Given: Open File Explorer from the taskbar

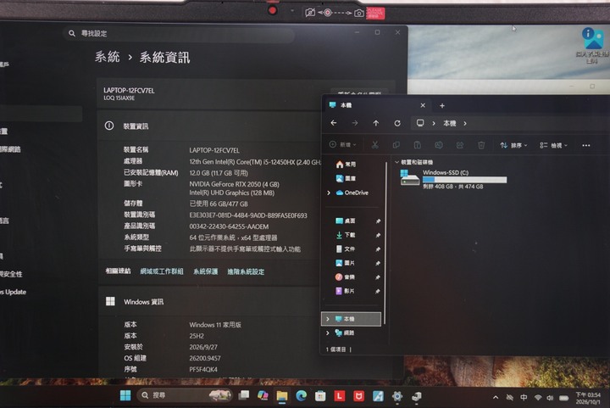Looking at the screenshot, I should click(281, 396).
